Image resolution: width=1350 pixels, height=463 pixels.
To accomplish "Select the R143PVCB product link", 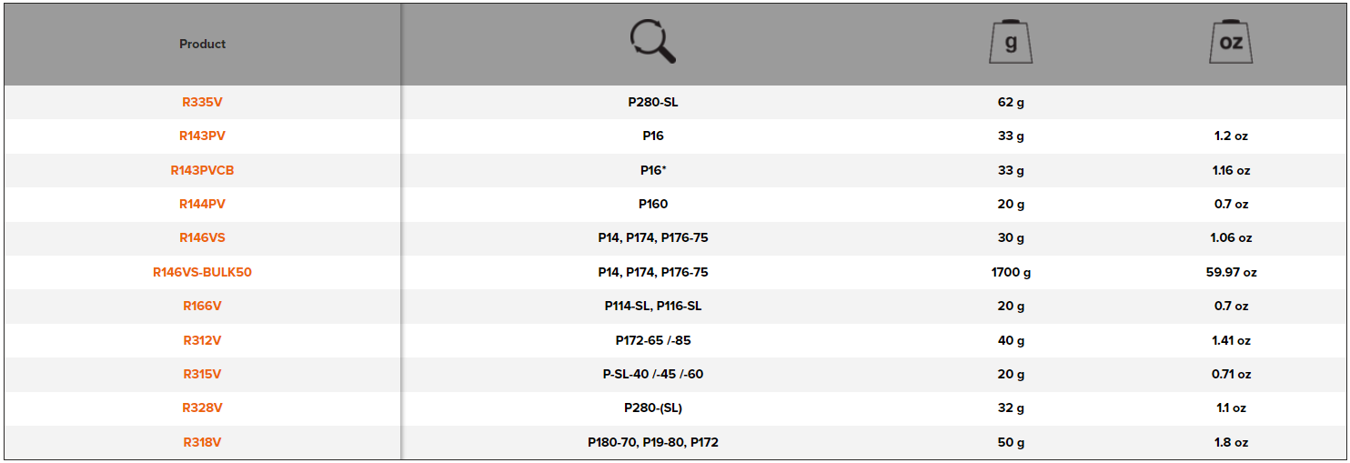I will point(202,170).
